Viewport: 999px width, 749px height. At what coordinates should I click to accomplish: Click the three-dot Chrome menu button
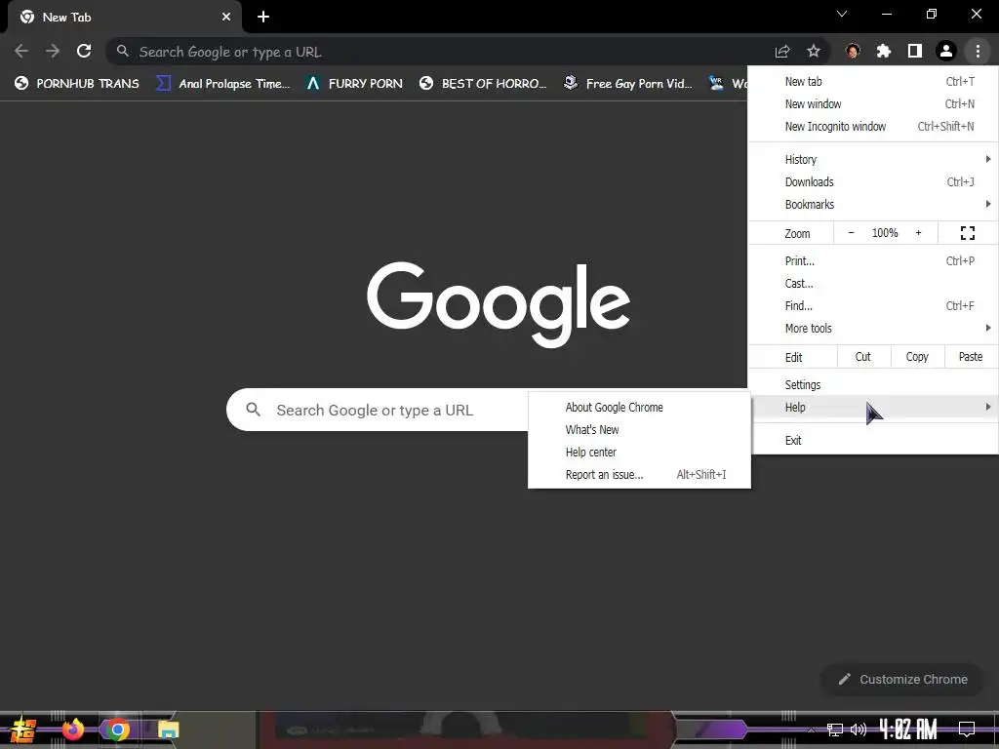(978, 51)
